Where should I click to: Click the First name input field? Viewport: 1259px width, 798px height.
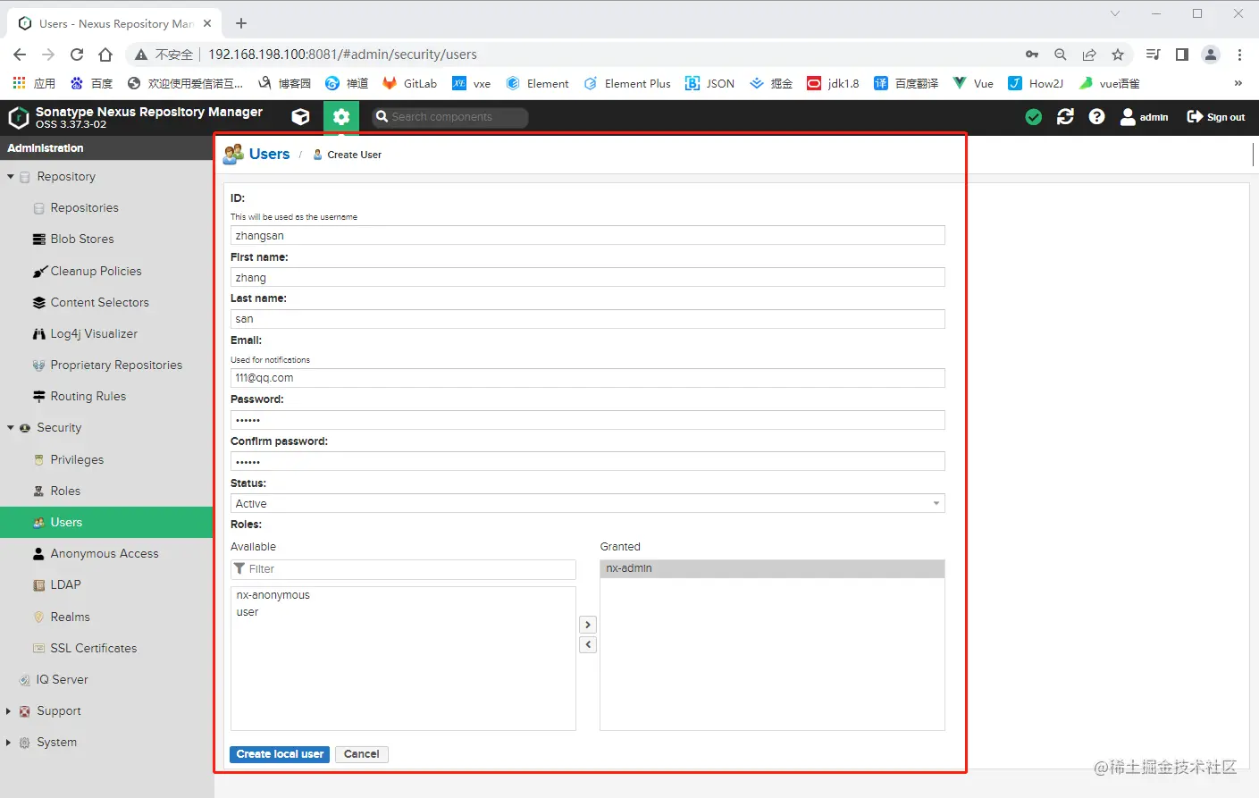587,277
